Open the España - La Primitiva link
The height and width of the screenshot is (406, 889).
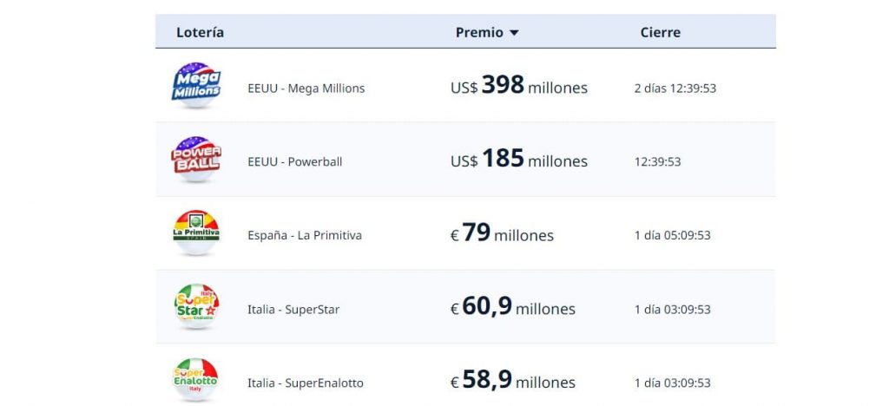pos(305,236)
